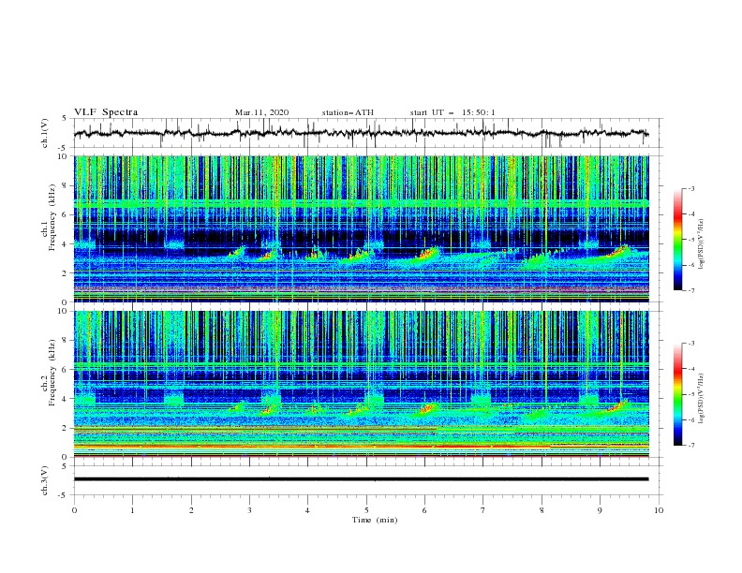Click the "station=ATH" header label
The image size is (742, 573).
[348, 112]
